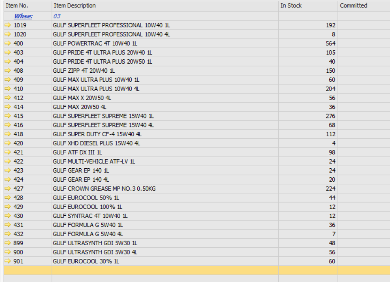
Task: Click the Whse: group link
Action: point(23,16)
